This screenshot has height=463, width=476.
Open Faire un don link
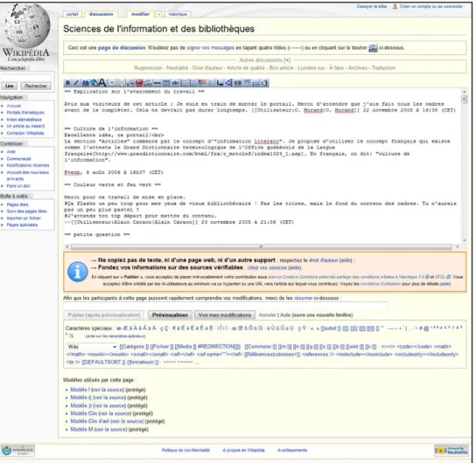click(18, 186)
